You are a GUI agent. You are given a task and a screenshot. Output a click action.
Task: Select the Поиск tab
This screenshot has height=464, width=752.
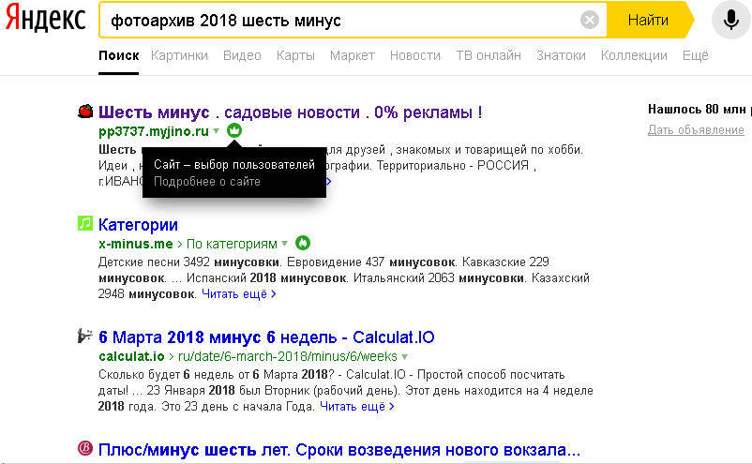[119, 55]
